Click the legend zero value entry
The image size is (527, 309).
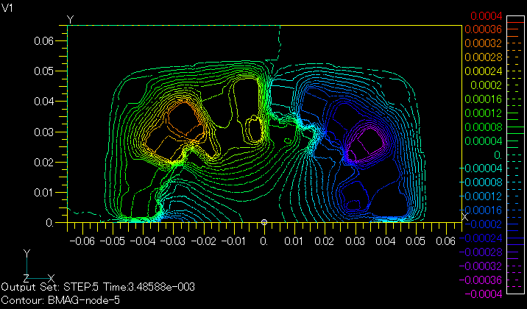[x=479, y=154]
